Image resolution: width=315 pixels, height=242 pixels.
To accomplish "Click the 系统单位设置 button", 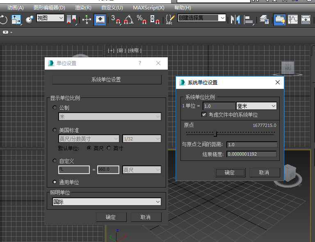I will pyautogui.click(x=106, y=79).
